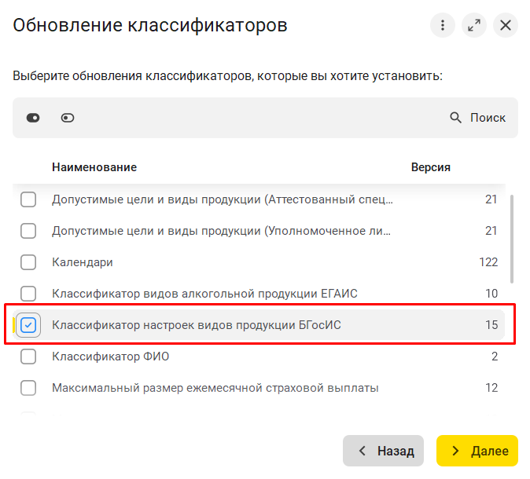Check the Классификатор ФИО checkbox
The width and height of the screenshot is (530, 479).
(x=28, y=357)
